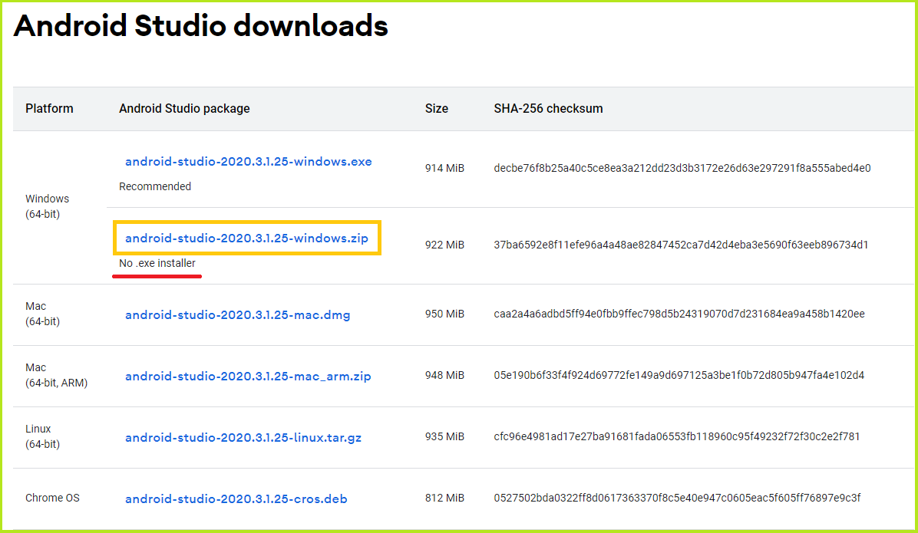918x533 pixels.
Task: Click the 922 MiB size value
Action: [444, 245]
